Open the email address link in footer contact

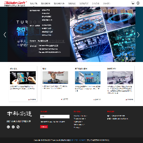[x=120, y=119]
